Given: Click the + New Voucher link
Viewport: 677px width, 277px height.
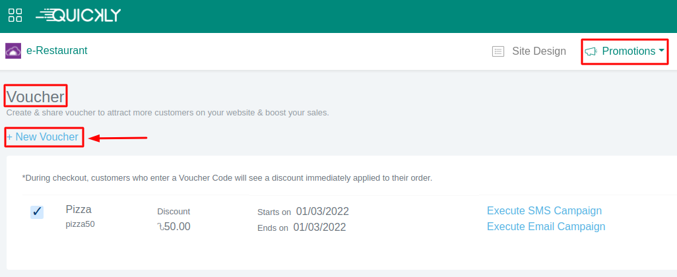Looking at the screenshot, I should (43, 137).
